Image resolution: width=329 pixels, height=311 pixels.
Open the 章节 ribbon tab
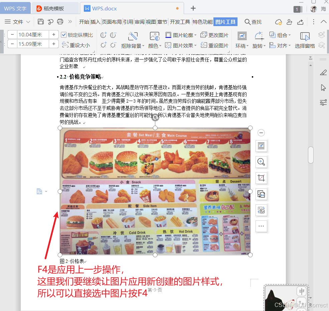point(162,22)
